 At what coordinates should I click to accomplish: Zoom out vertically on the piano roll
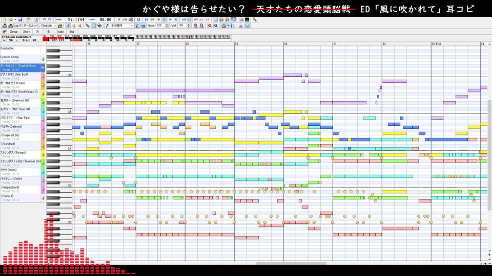[x=216, y=26]
